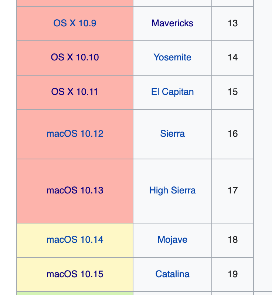The height and width of the screenshot is (295, 272).
Task: Open the OS X 10.10 link
Action: point(75,57)
